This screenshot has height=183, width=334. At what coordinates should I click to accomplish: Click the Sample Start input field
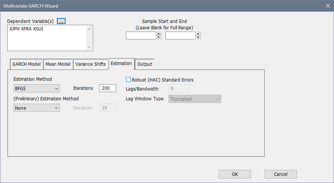pyautogui.click(x=141, y=35)
